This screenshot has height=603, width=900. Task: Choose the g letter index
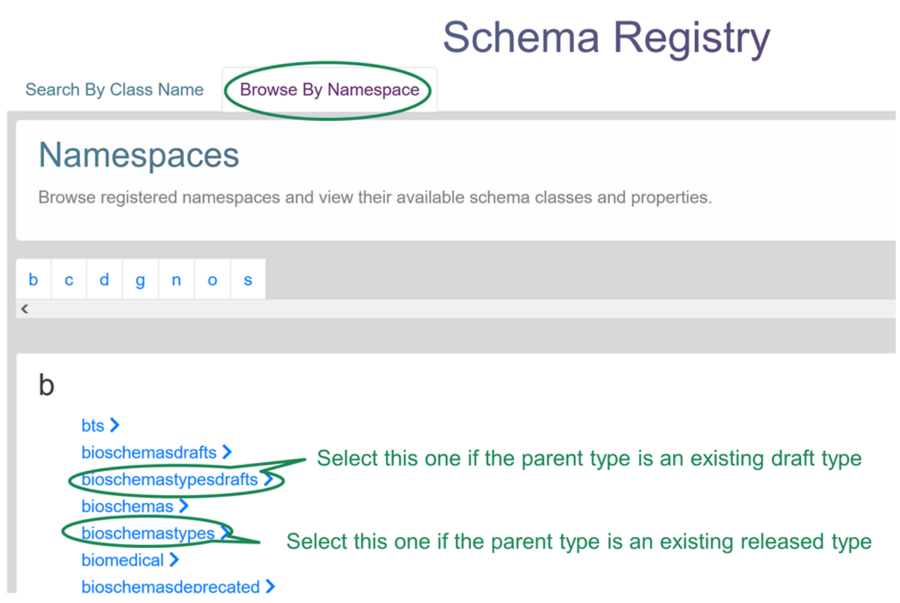(140, 279)
